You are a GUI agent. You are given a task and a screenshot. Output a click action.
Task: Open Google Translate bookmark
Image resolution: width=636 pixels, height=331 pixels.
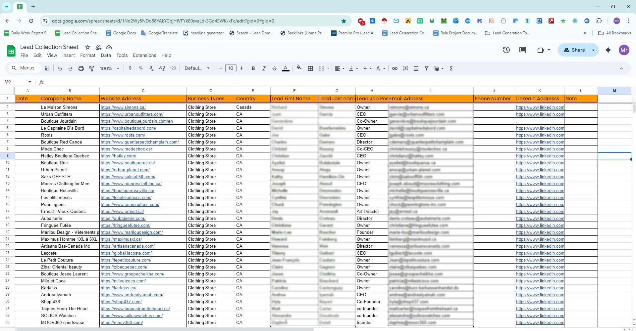click(159, 33)
